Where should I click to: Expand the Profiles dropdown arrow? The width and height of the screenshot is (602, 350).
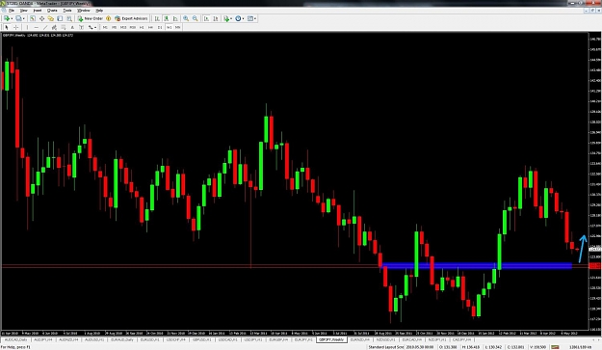pyautogui.click(x=23, y=18)
